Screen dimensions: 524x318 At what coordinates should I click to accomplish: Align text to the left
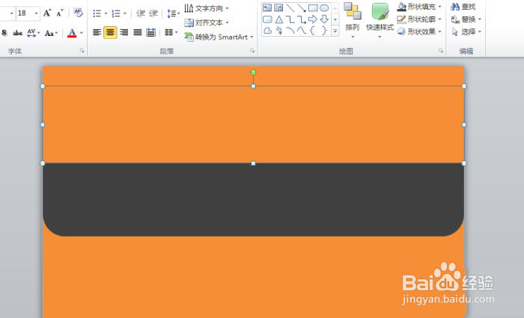click(97, 32)
